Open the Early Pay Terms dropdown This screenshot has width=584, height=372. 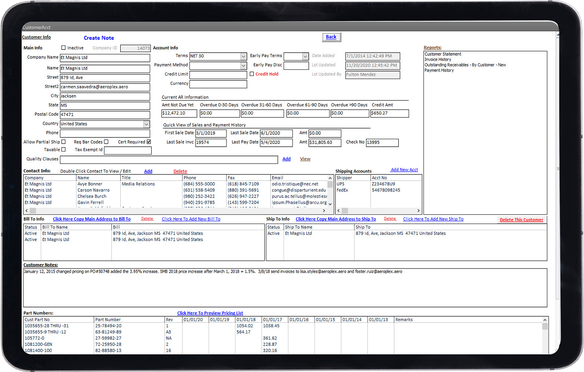tap(305, 57)
